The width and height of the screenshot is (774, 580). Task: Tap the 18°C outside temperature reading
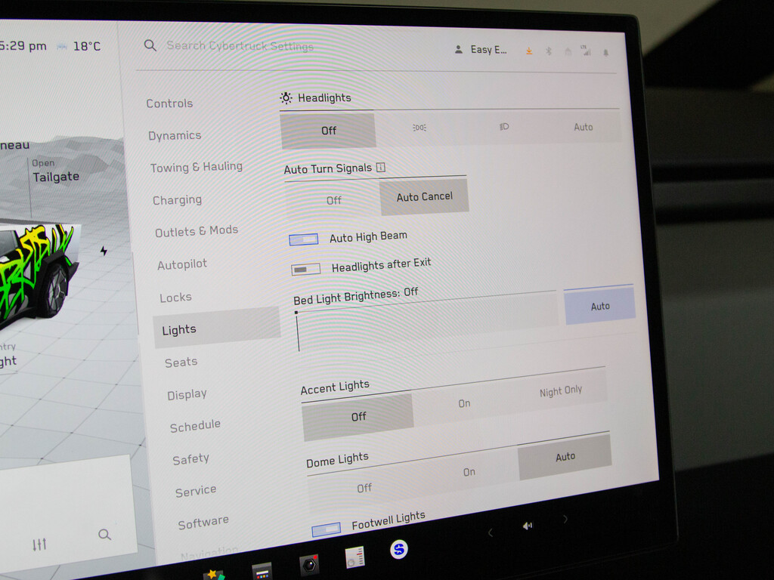87,46
